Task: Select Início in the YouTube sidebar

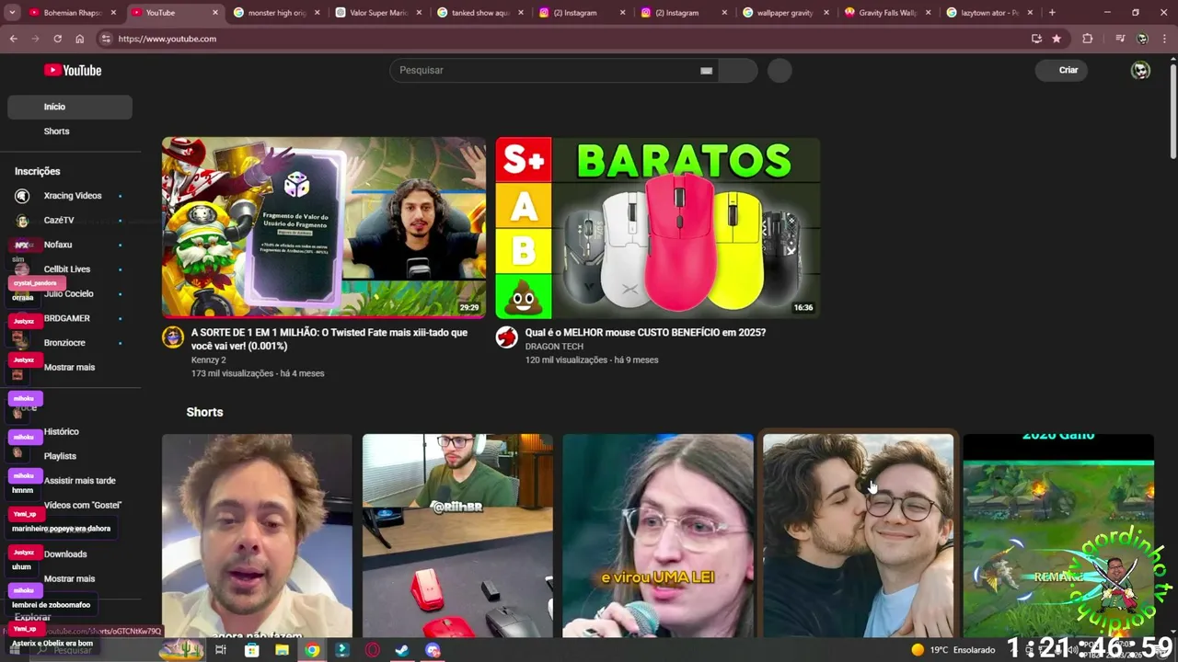Action: 70,107
